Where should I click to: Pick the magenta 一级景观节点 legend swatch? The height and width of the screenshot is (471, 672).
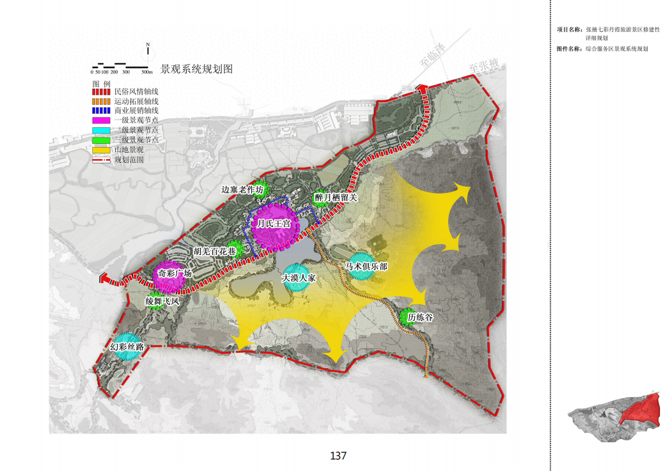click(x=102, y=120)
